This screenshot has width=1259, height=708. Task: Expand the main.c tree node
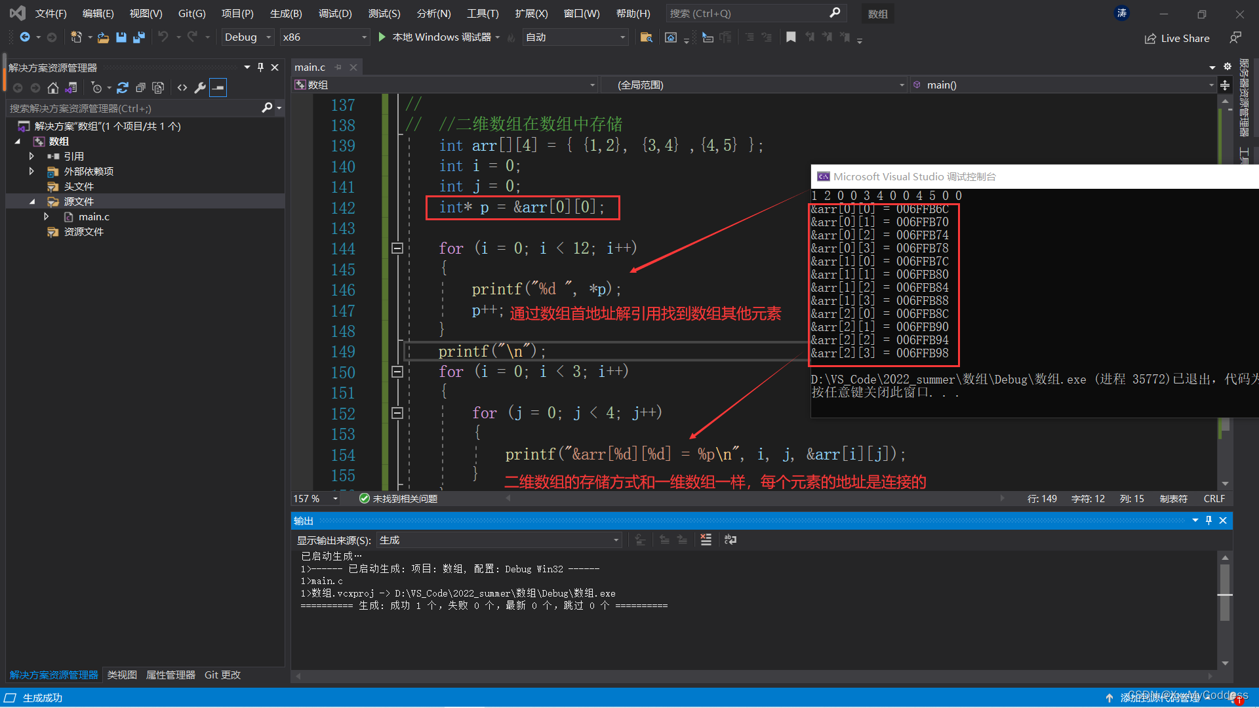(46, 216)
